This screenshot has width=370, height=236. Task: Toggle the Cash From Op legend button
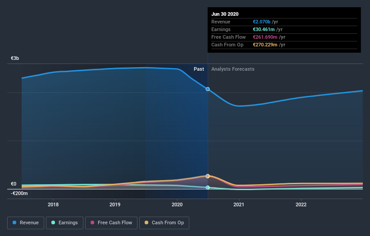(164, 223)
